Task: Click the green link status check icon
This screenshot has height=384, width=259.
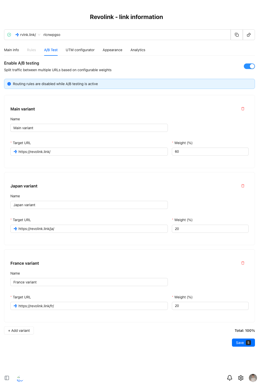Action: tap(9, 35)
